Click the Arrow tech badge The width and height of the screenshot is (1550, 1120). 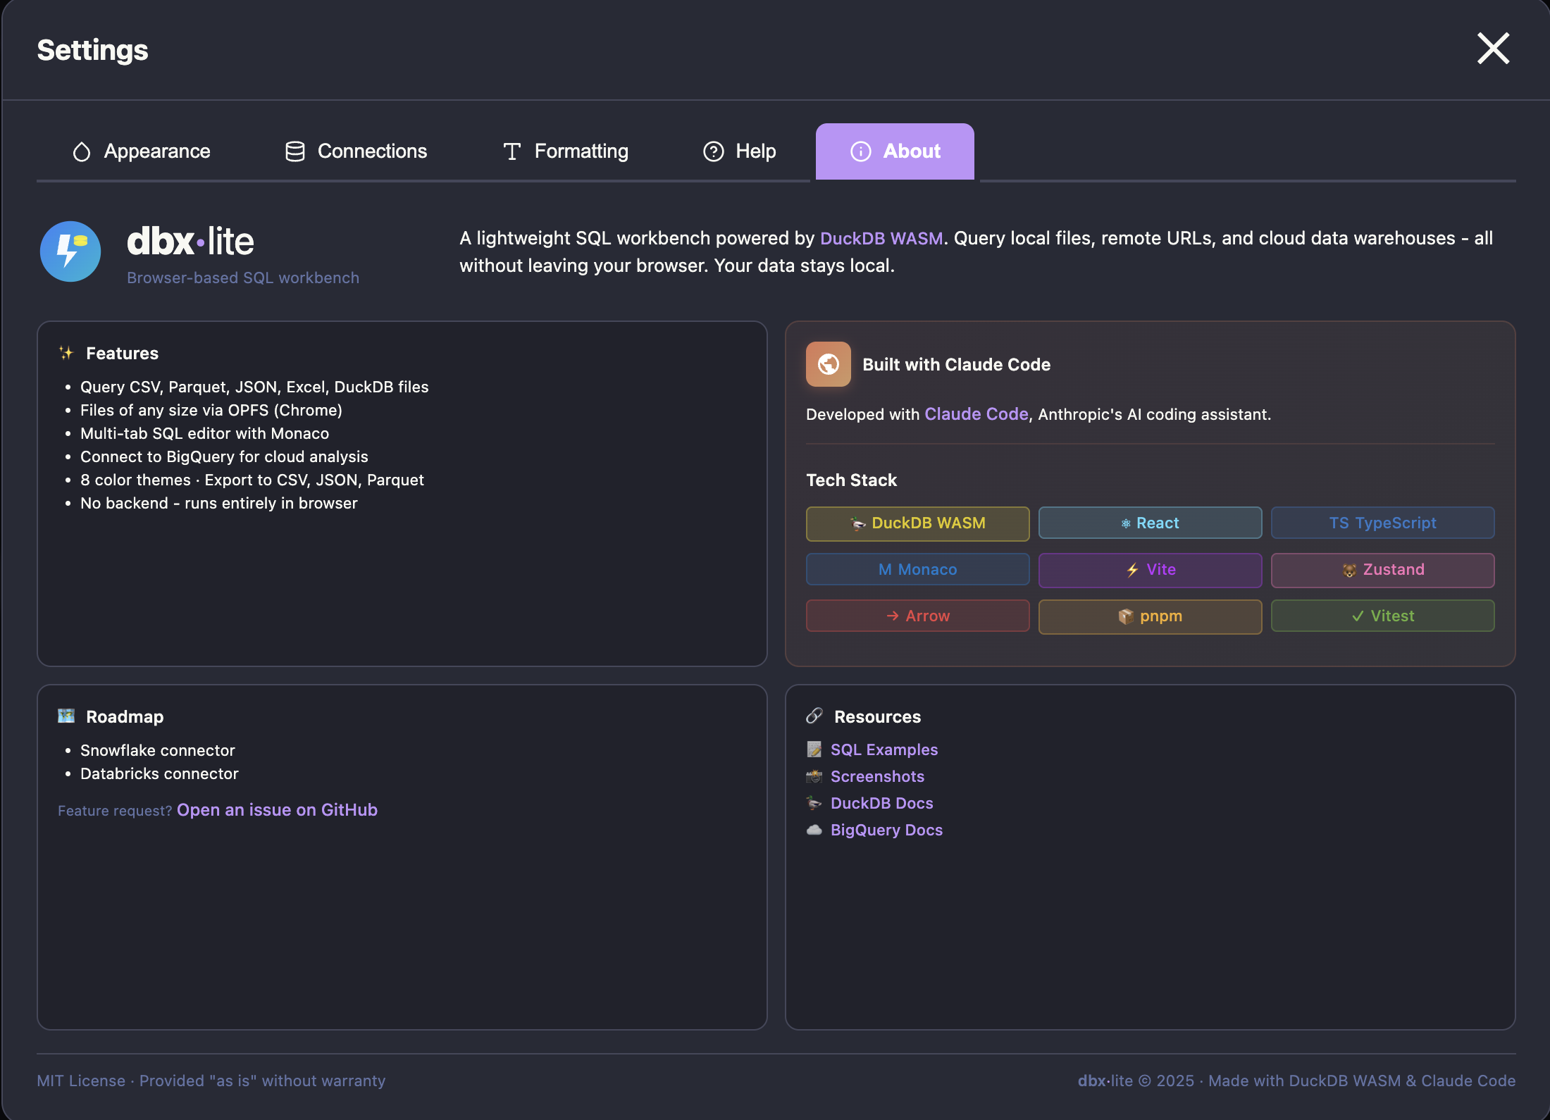917,616
